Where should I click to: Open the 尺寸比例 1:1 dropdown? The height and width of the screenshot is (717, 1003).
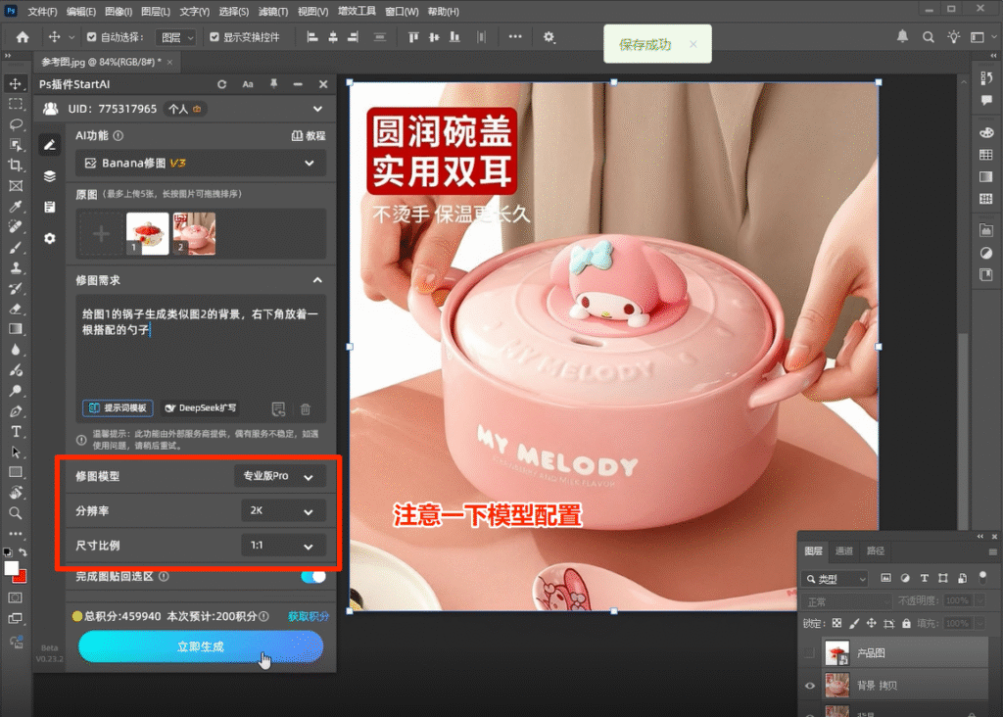tap(283, 545)
